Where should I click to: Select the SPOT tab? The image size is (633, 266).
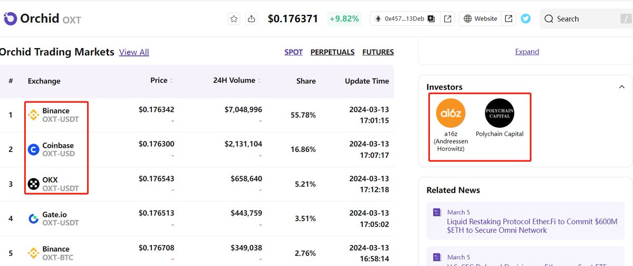click(x=293, y=52)
